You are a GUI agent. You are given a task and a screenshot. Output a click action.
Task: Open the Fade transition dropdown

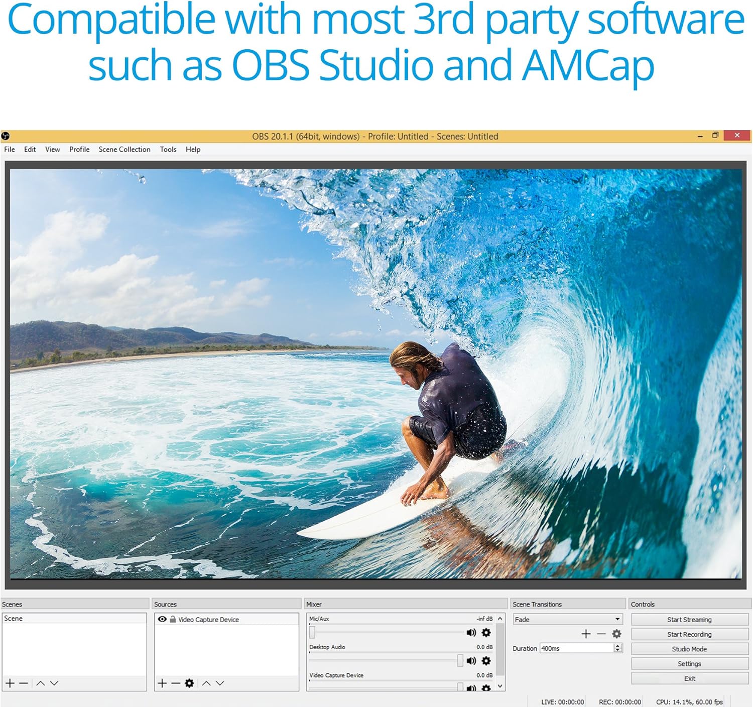[x=568, y=620]
